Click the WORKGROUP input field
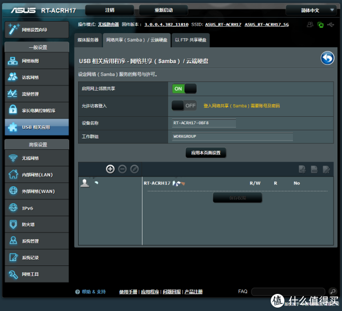This screenshot has height=311, width=342. click(233, 137)
